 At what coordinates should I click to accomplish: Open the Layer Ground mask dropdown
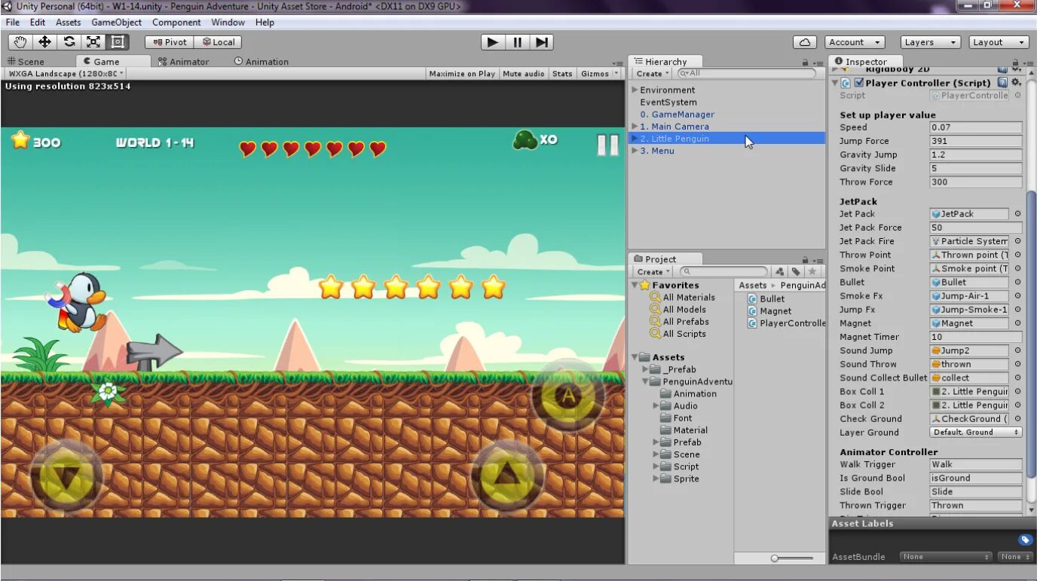click(976, 433)
